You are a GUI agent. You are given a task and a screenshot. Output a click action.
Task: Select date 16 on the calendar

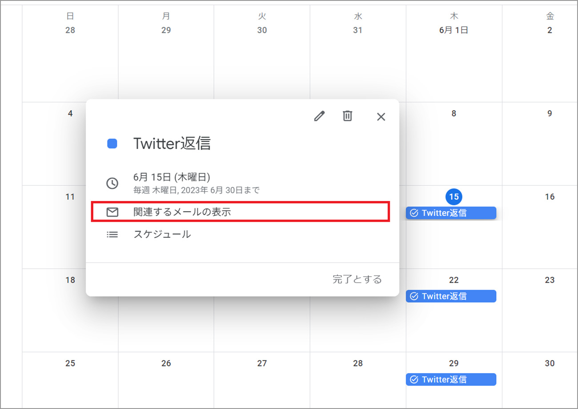(550, 197)
